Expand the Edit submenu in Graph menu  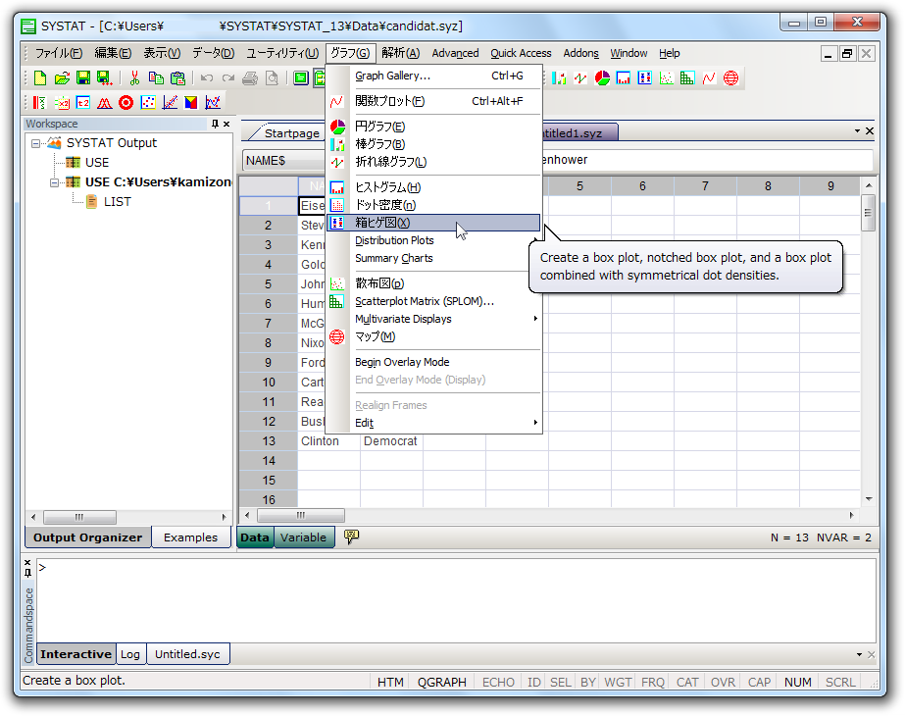[x=433, y=423]
